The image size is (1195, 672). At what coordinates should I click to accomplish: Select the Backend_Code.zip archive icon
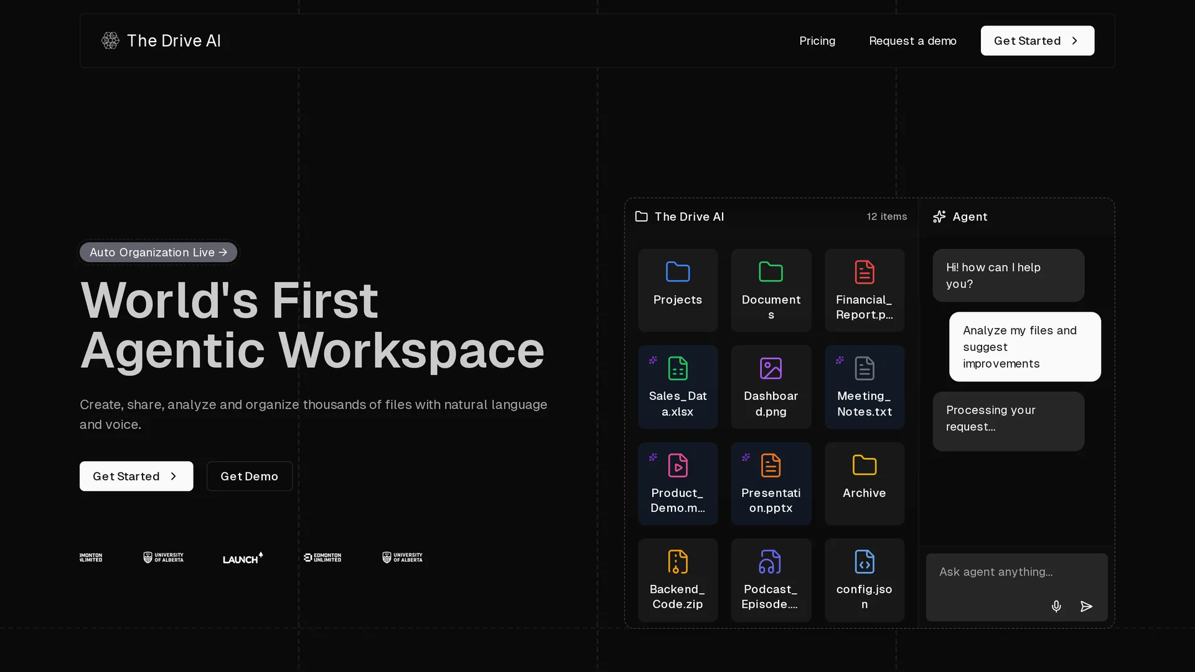pos(677,562)
